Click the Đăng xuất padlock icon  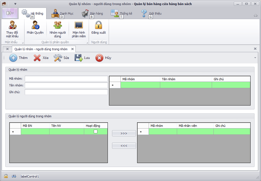pyautogui.click(x=99, y=25)
